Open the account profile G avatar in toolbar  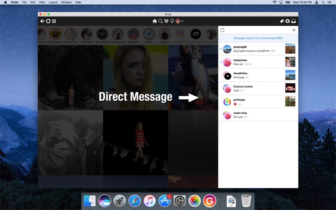178,21
